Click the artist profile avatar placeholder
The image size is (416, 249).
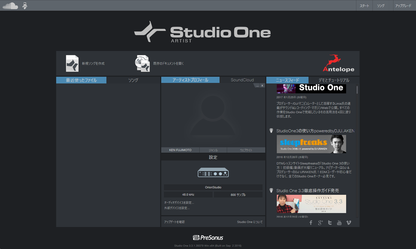213,115
